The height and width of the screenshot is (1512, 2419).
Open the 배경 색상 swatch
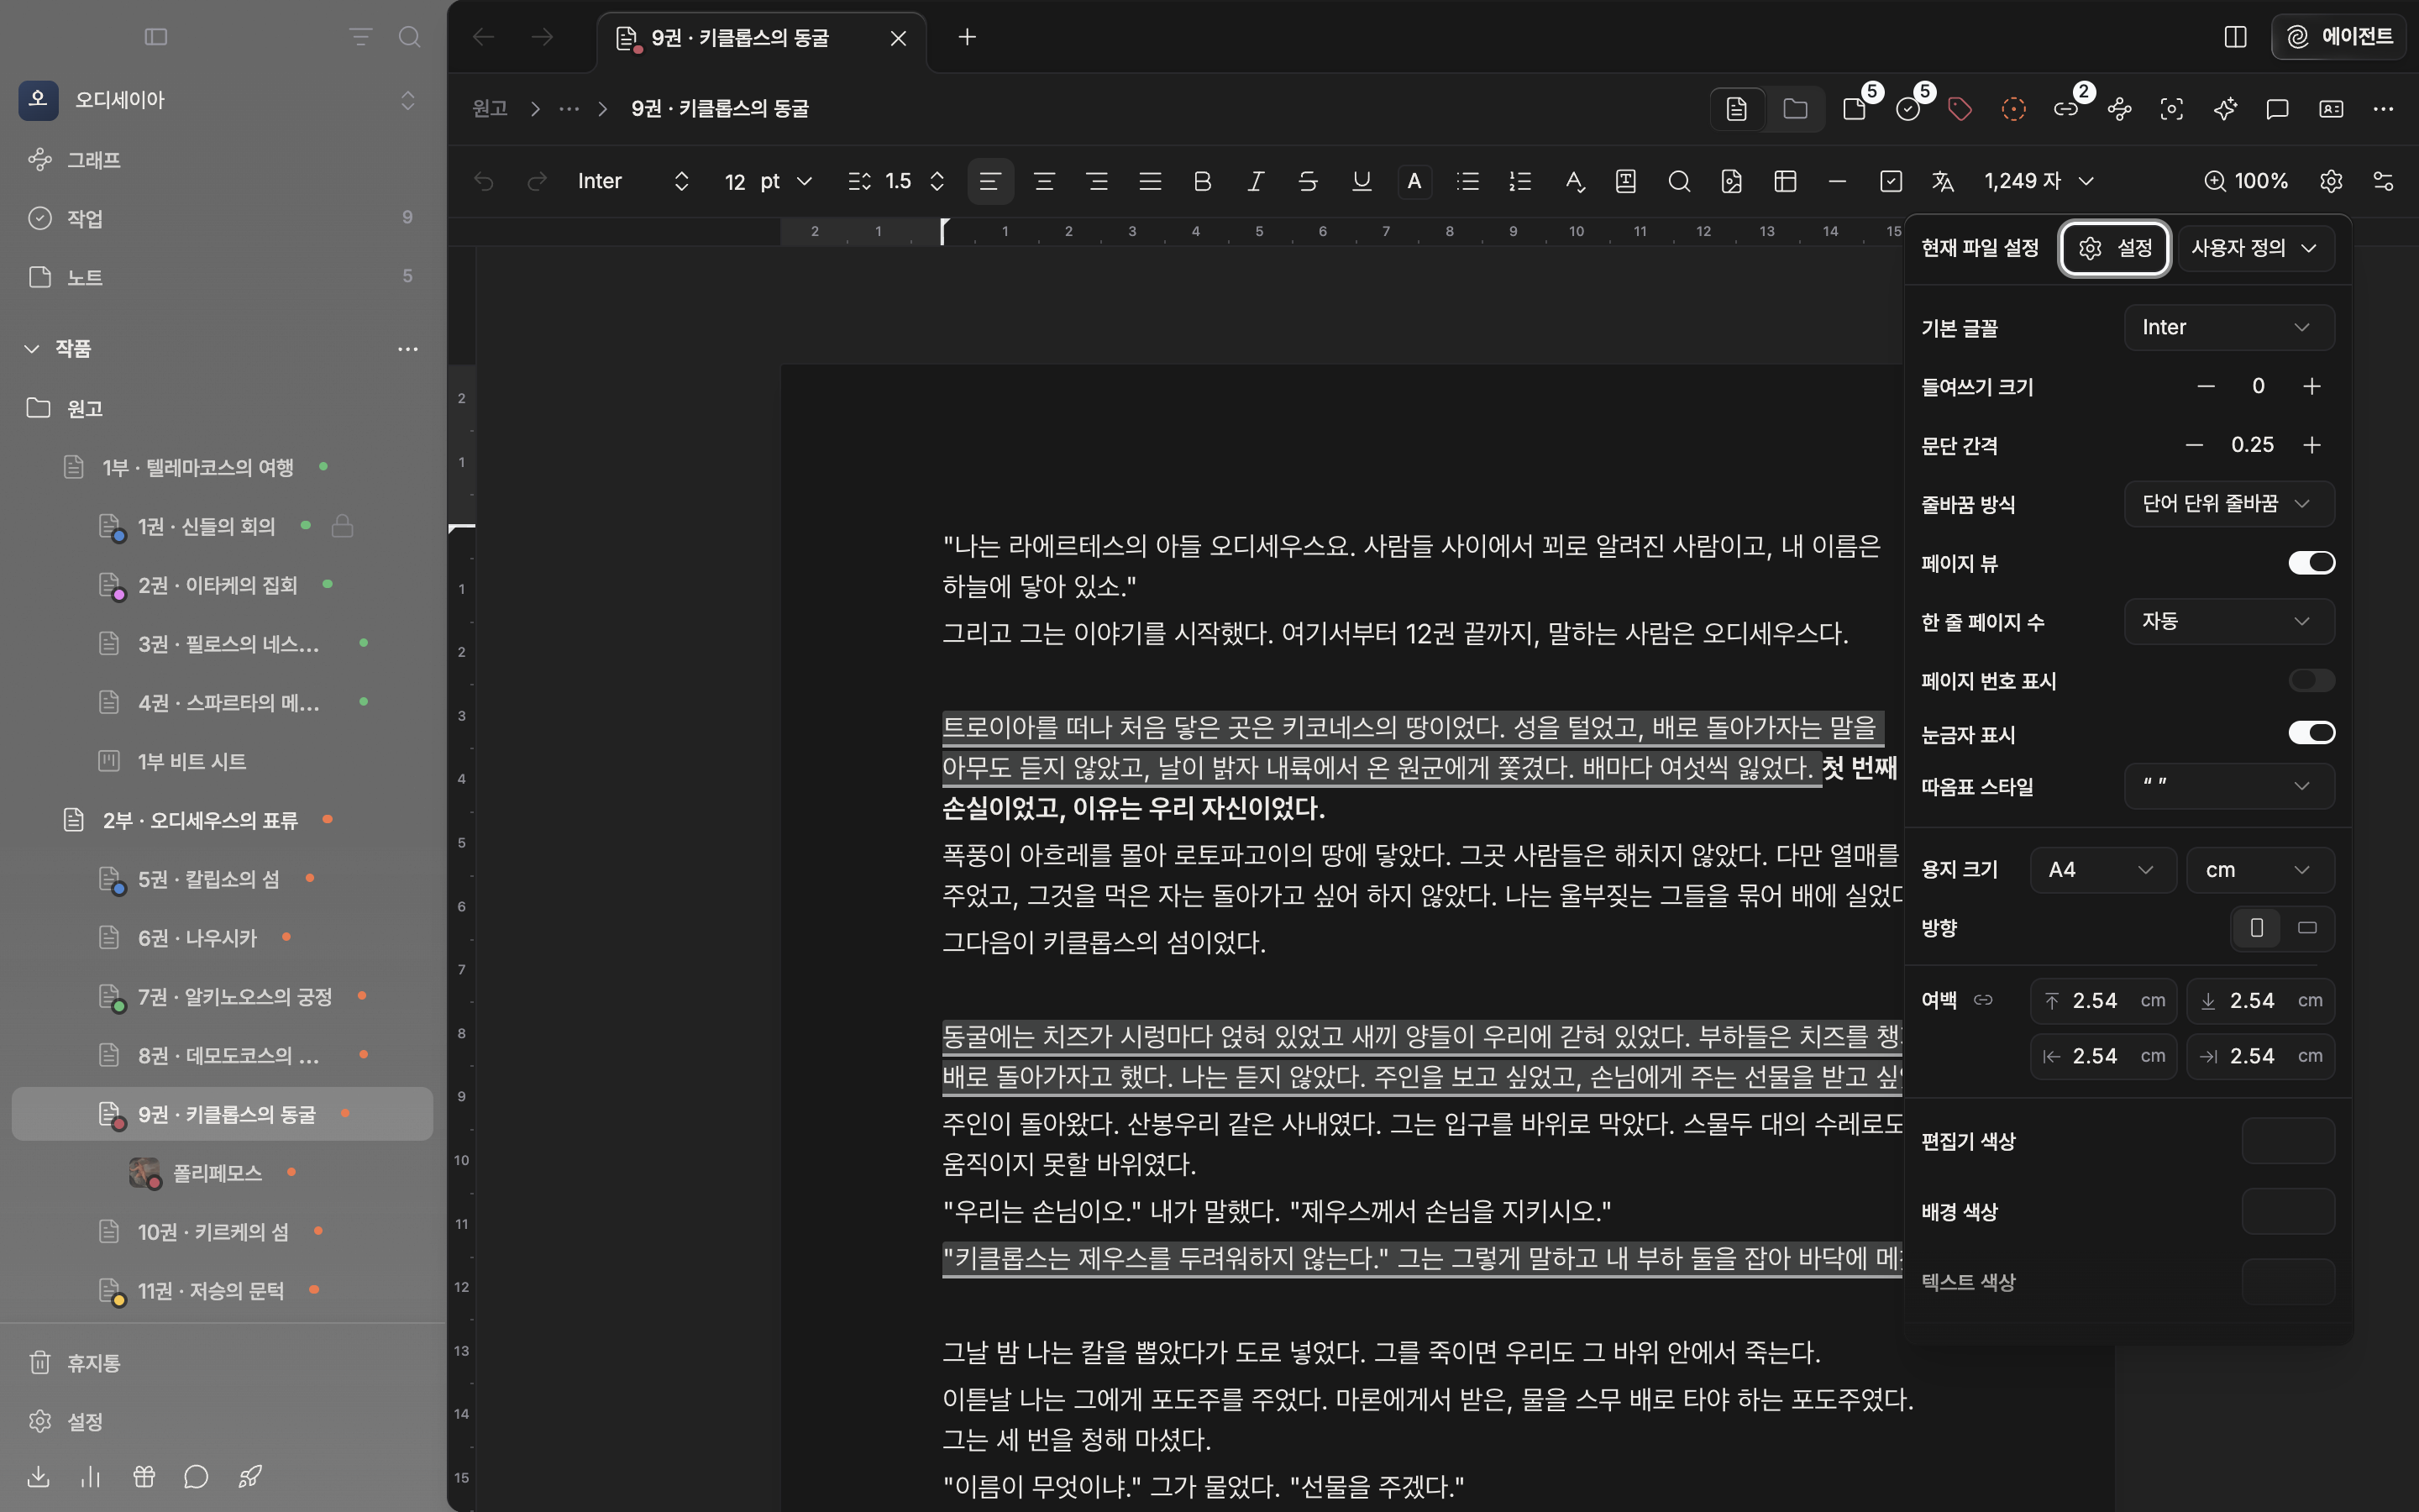point(2288,1212)
